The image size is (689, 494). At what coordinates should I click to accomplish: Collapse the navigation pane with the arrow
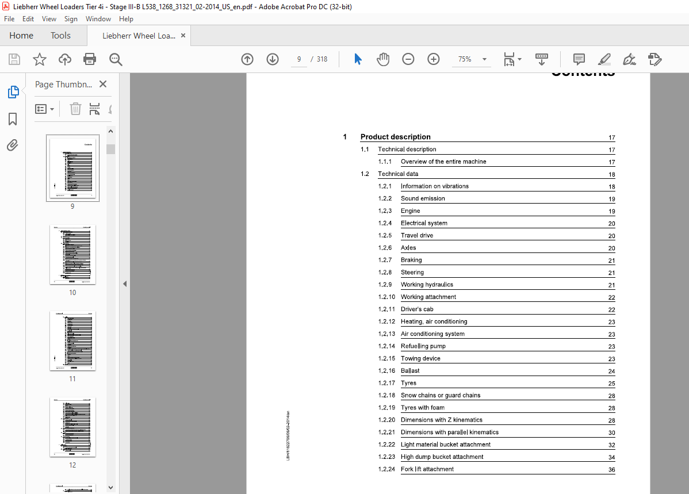125,284
